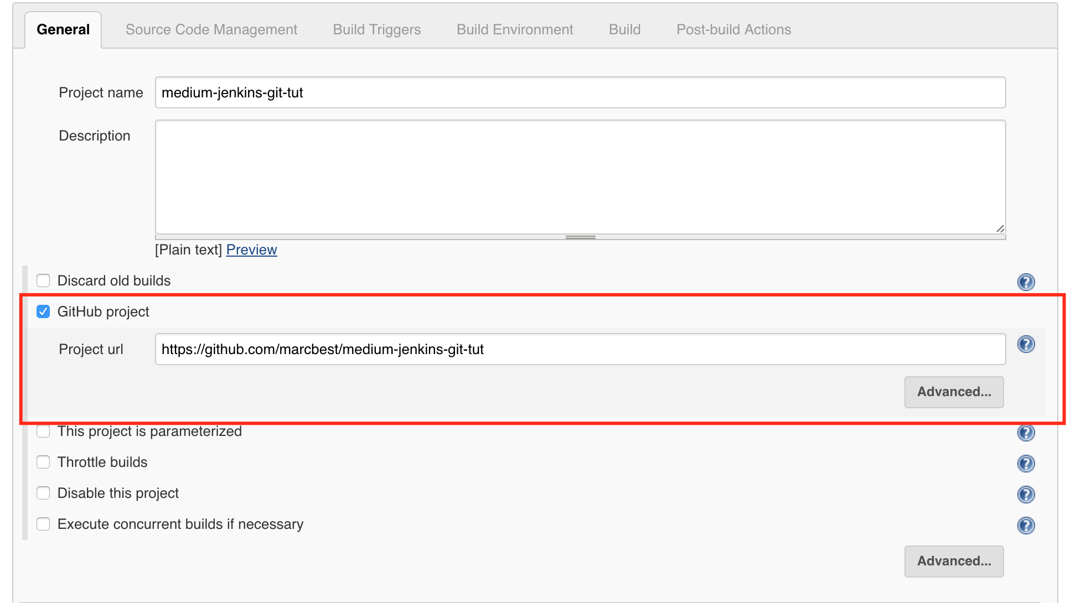Enable This project is parameterized

[43, 431]
